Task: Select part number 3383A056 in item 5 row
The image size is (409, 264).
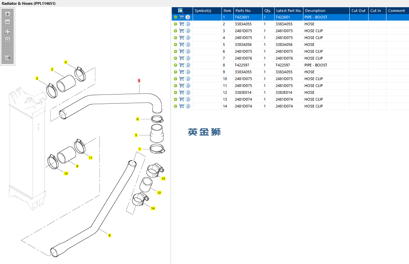Action: 243,45
